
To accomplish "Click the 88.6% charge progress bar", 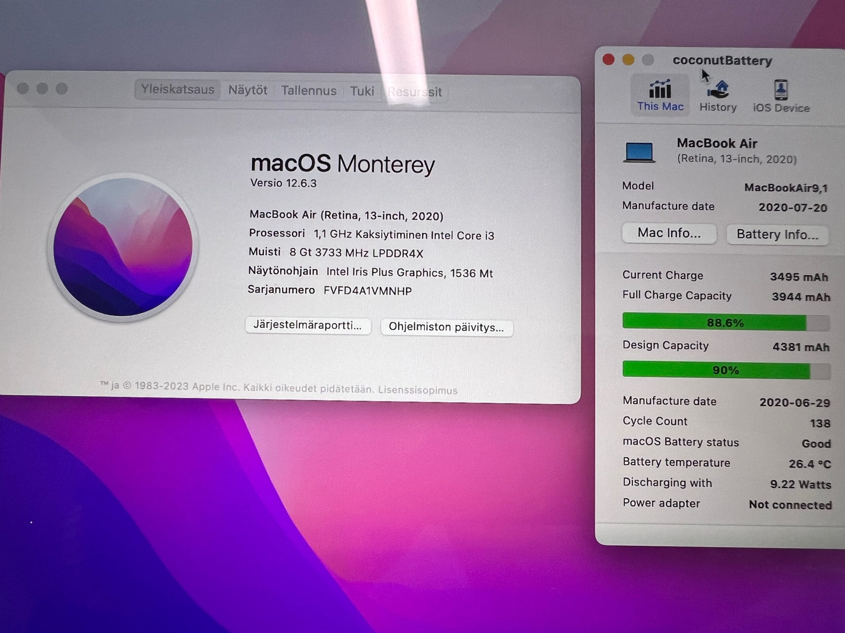I will [726, 322].
